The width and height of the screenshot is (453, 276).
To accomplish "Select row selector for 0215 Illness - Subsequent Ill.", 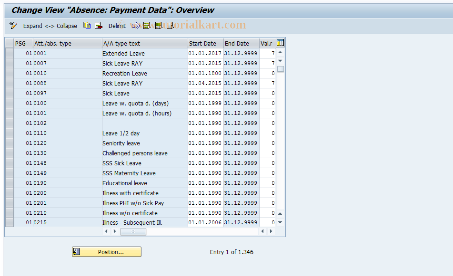I will click(10, 222).
